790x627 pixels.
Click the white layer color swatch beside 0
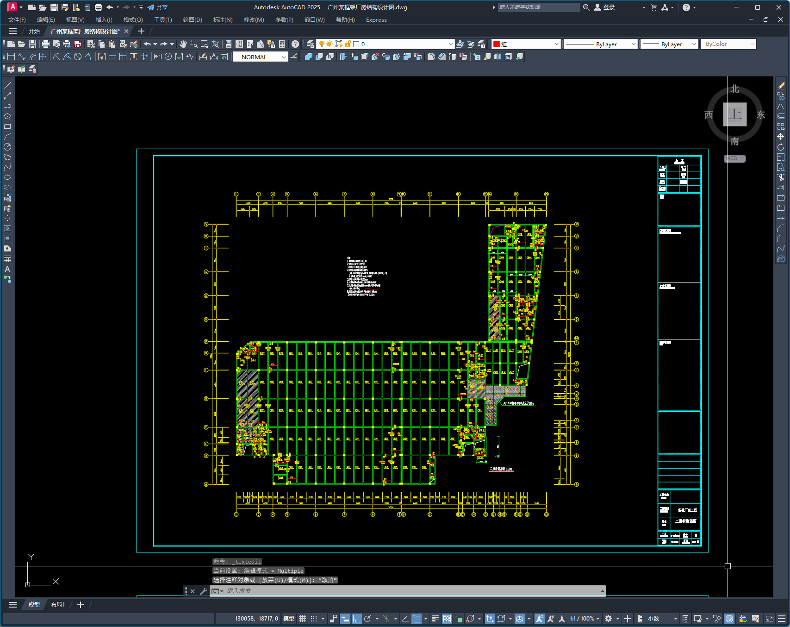(356, 44)
